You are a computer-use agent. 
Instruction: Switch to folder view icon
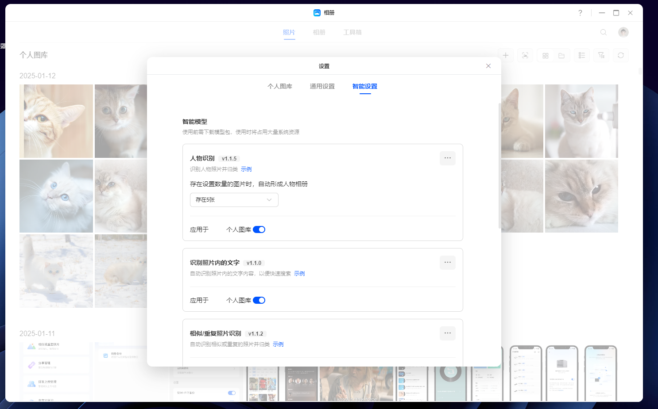(561, 55)
